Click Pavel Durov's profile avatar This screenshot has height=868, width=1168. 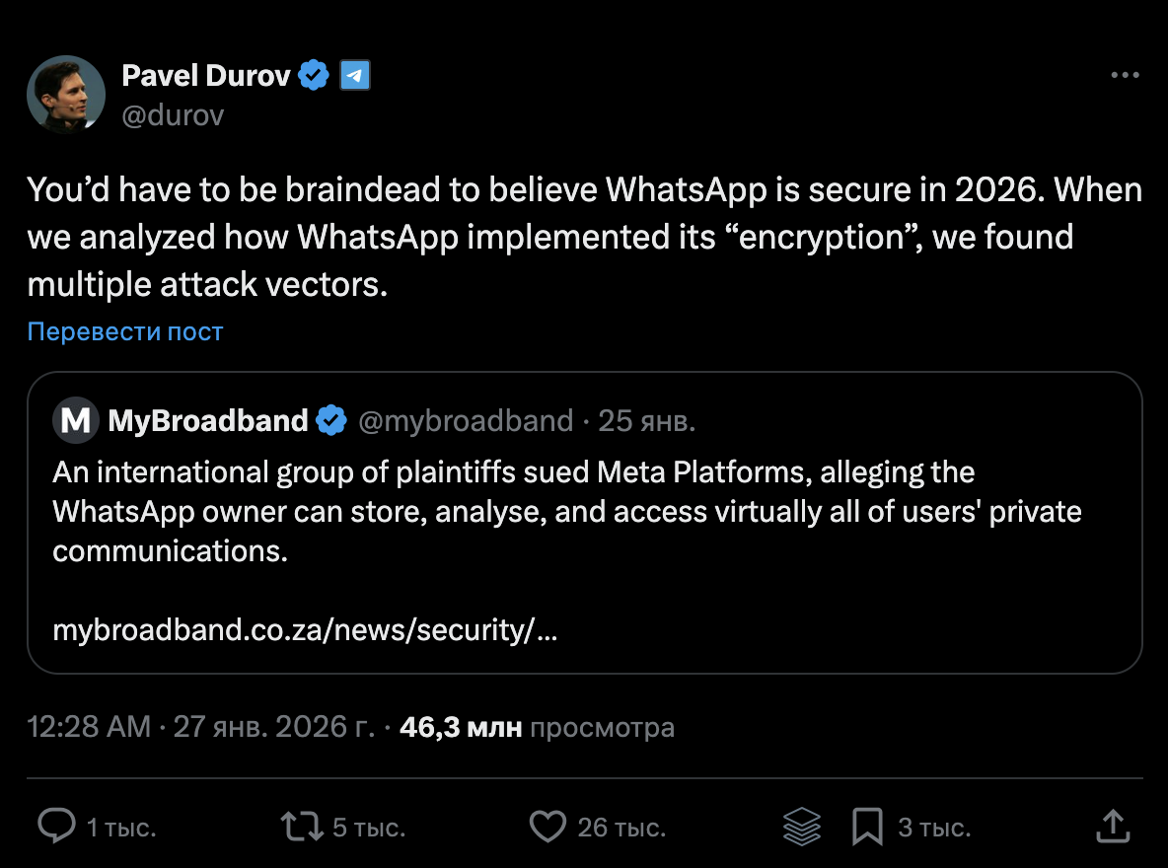pyautogui.click(x=66, y=95)
